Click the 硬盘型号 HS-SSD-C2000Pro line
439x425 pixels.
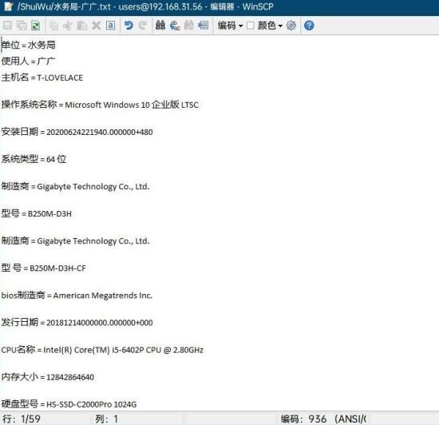tap(69, 404)
